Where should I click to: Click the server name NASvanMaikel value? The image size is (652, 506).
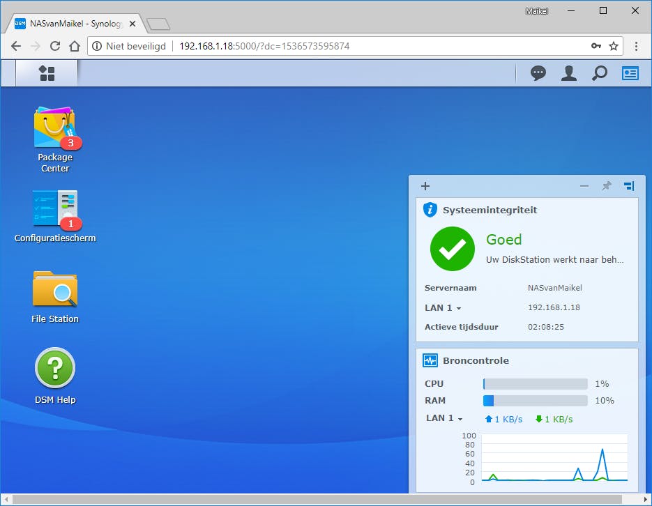click(554, 288)
